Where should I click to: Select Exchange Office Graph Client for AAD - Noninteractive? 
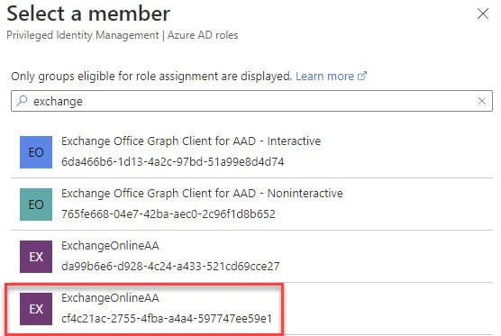tap(202, 194)
